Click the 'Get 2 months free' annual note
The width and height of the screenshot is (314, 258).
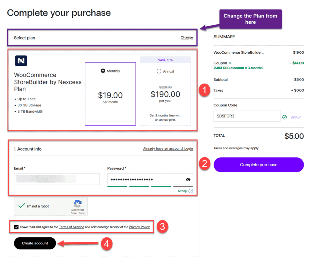[x=165, y=118]
